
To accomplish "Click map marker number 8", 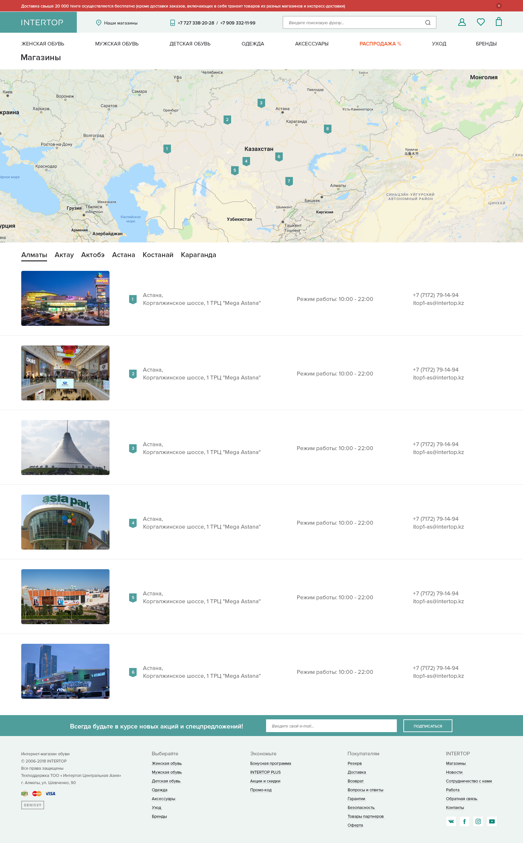I will tap(328, 129).
